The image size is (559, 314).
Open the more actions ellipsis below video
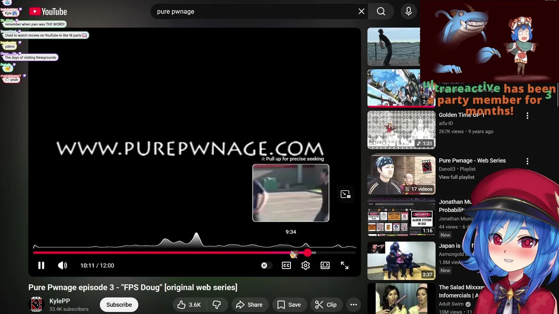click(x=354, y=304)
